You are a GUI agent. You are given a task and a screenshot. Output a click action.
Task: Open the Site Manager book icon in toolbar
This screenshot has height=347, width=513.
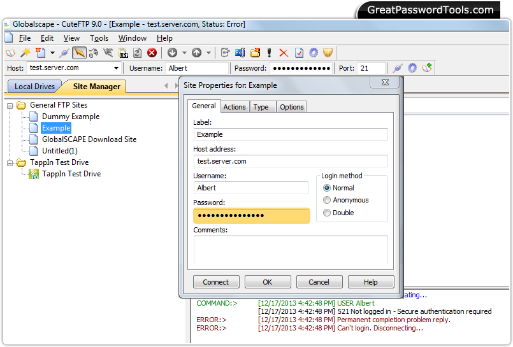click(x=10, y=53)
